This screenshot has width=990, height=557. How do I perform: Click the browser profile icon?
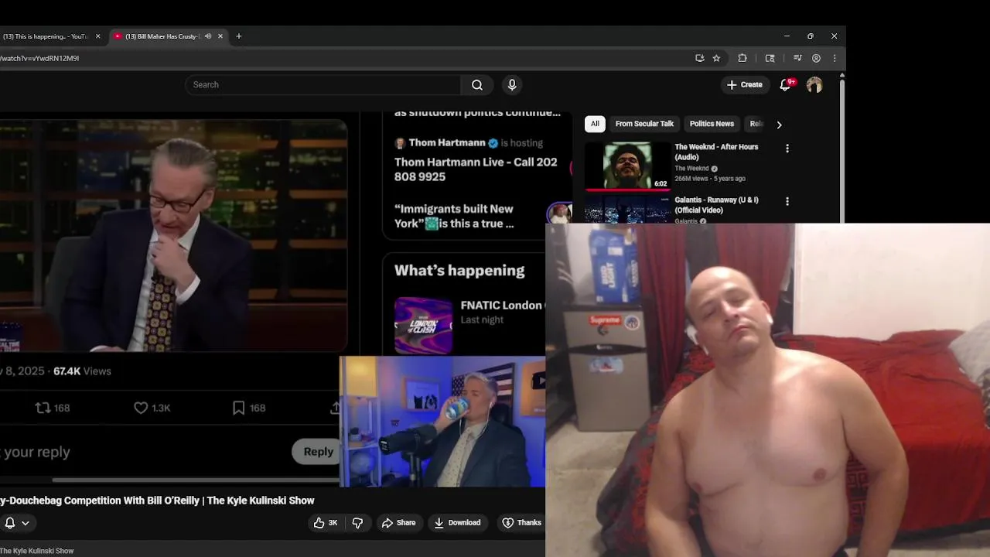[x=816, y=58]
